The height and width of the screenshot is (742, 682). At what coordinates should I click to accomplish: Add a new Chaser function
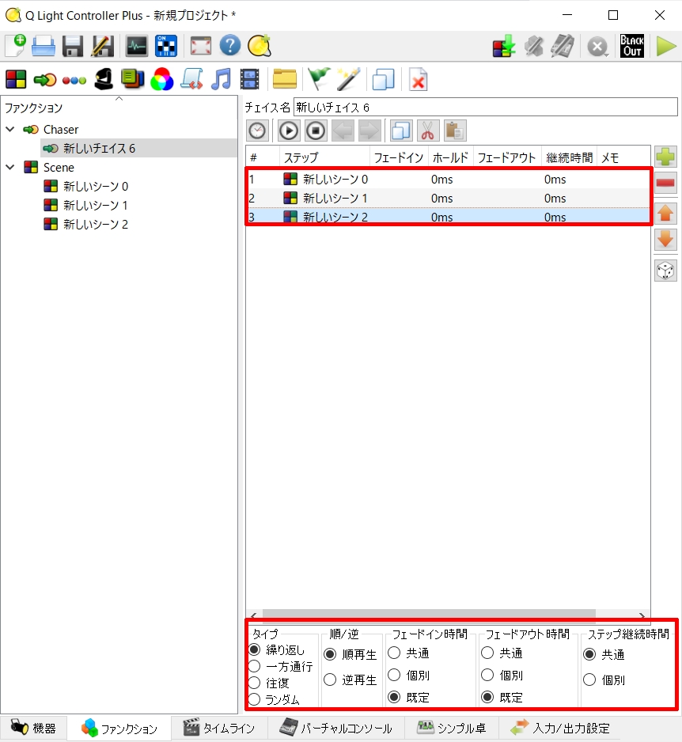[45, 79]
